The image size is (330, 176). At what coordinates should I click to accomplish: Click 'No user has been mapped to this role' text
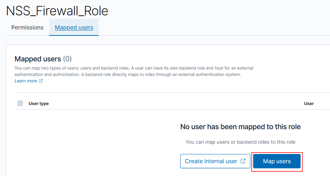240,127
